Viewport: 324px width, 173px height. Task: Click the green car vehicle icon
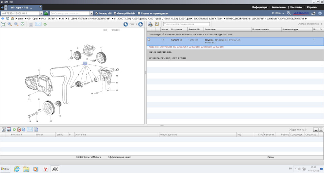(x=46, y=13)
